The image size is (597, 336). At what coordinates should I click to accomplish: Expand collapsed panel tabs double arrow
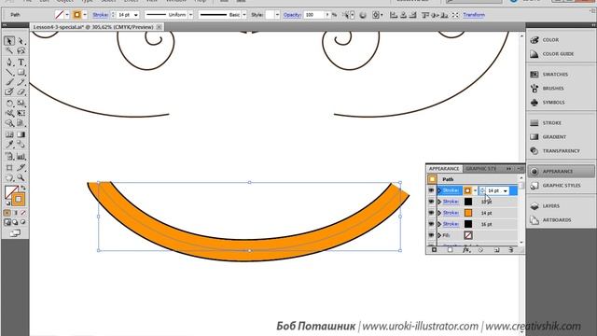point(508,168)
